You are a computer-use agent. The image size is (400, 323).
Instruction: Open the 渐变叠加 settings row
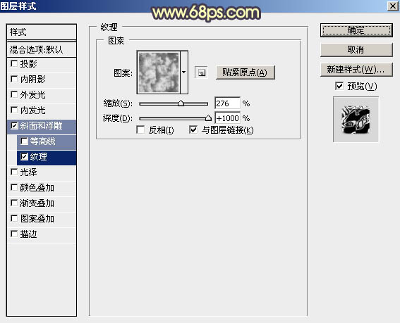(42, 203)
